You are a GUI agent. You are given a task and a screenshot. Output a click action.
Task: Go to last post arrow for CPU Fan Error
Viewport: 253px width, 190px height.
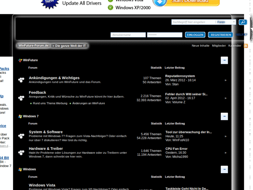click(x=225, y=153)
